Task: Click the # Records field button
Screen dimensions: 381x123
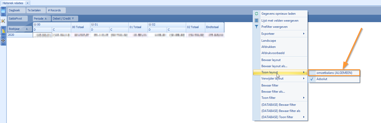Action: (x=56, y=10)
